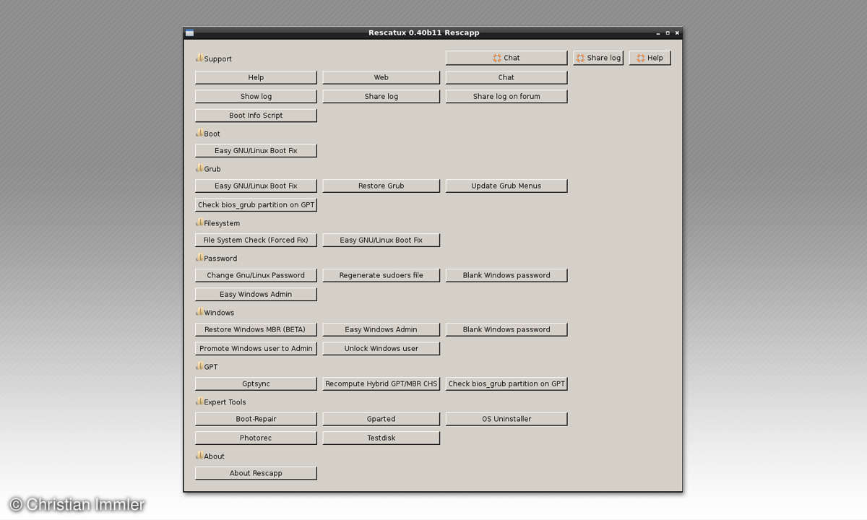Viewport: 867px width, 520px height.
Task: Launch OS Uninstaller
Action: 506,419
